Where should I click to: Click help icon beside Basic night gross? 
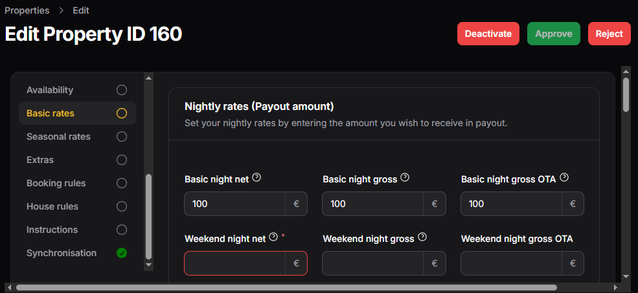coord(405,178)
